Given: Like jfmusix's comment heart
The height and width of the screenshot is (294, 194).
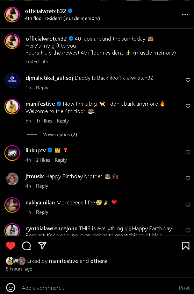Looking at the screenshot, I should point(188,178).
